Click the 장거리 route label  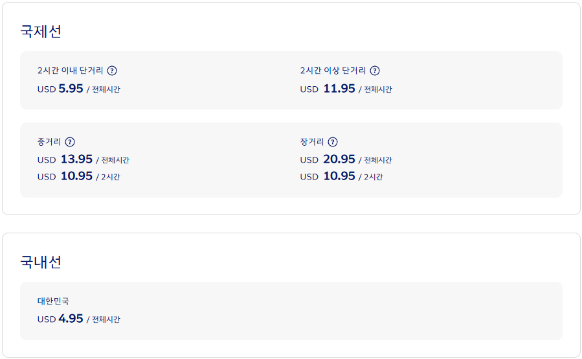[x=312, y=142]
